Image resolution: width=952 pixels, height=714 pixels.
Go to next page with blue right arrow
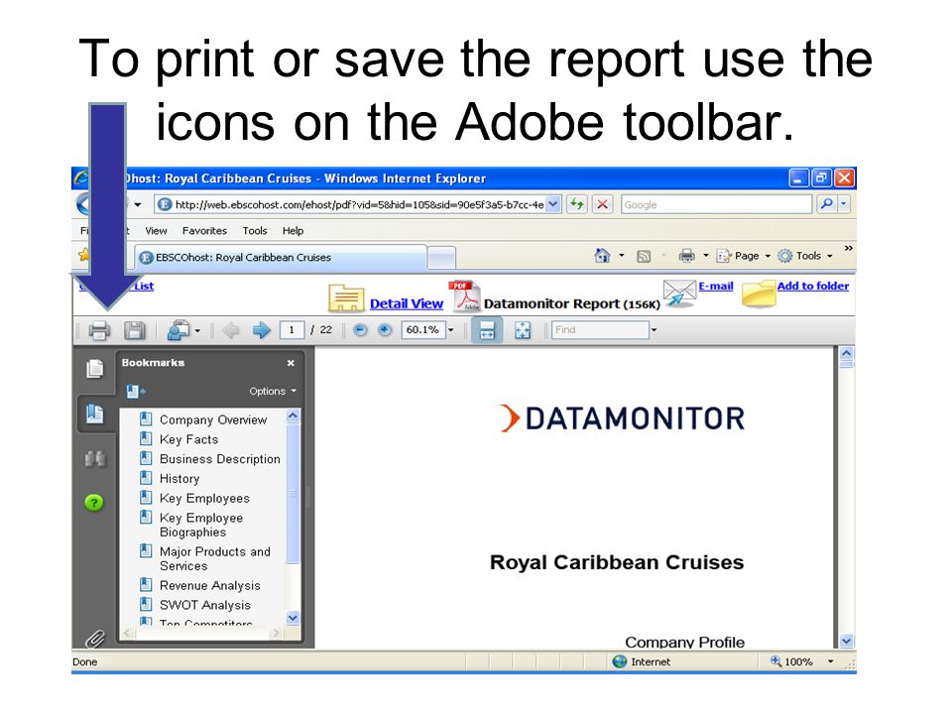(x=261, y=330)
